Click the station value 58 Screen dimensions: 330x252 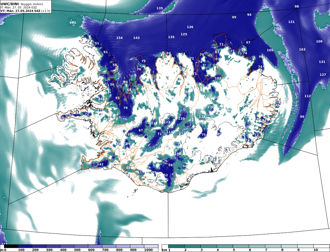(x=115, y=65)
